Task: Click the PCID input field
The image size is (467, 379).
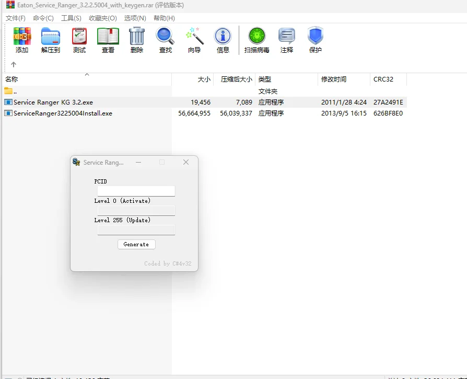Action: pos(136,191)
